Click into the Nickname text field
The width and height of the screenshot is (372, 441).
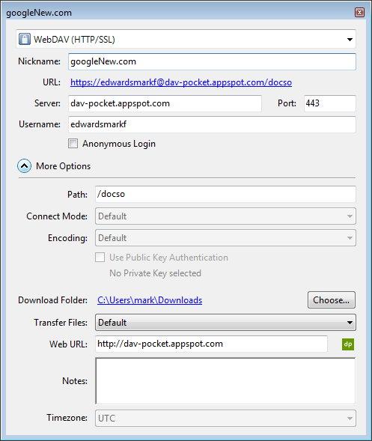[212, 61]
